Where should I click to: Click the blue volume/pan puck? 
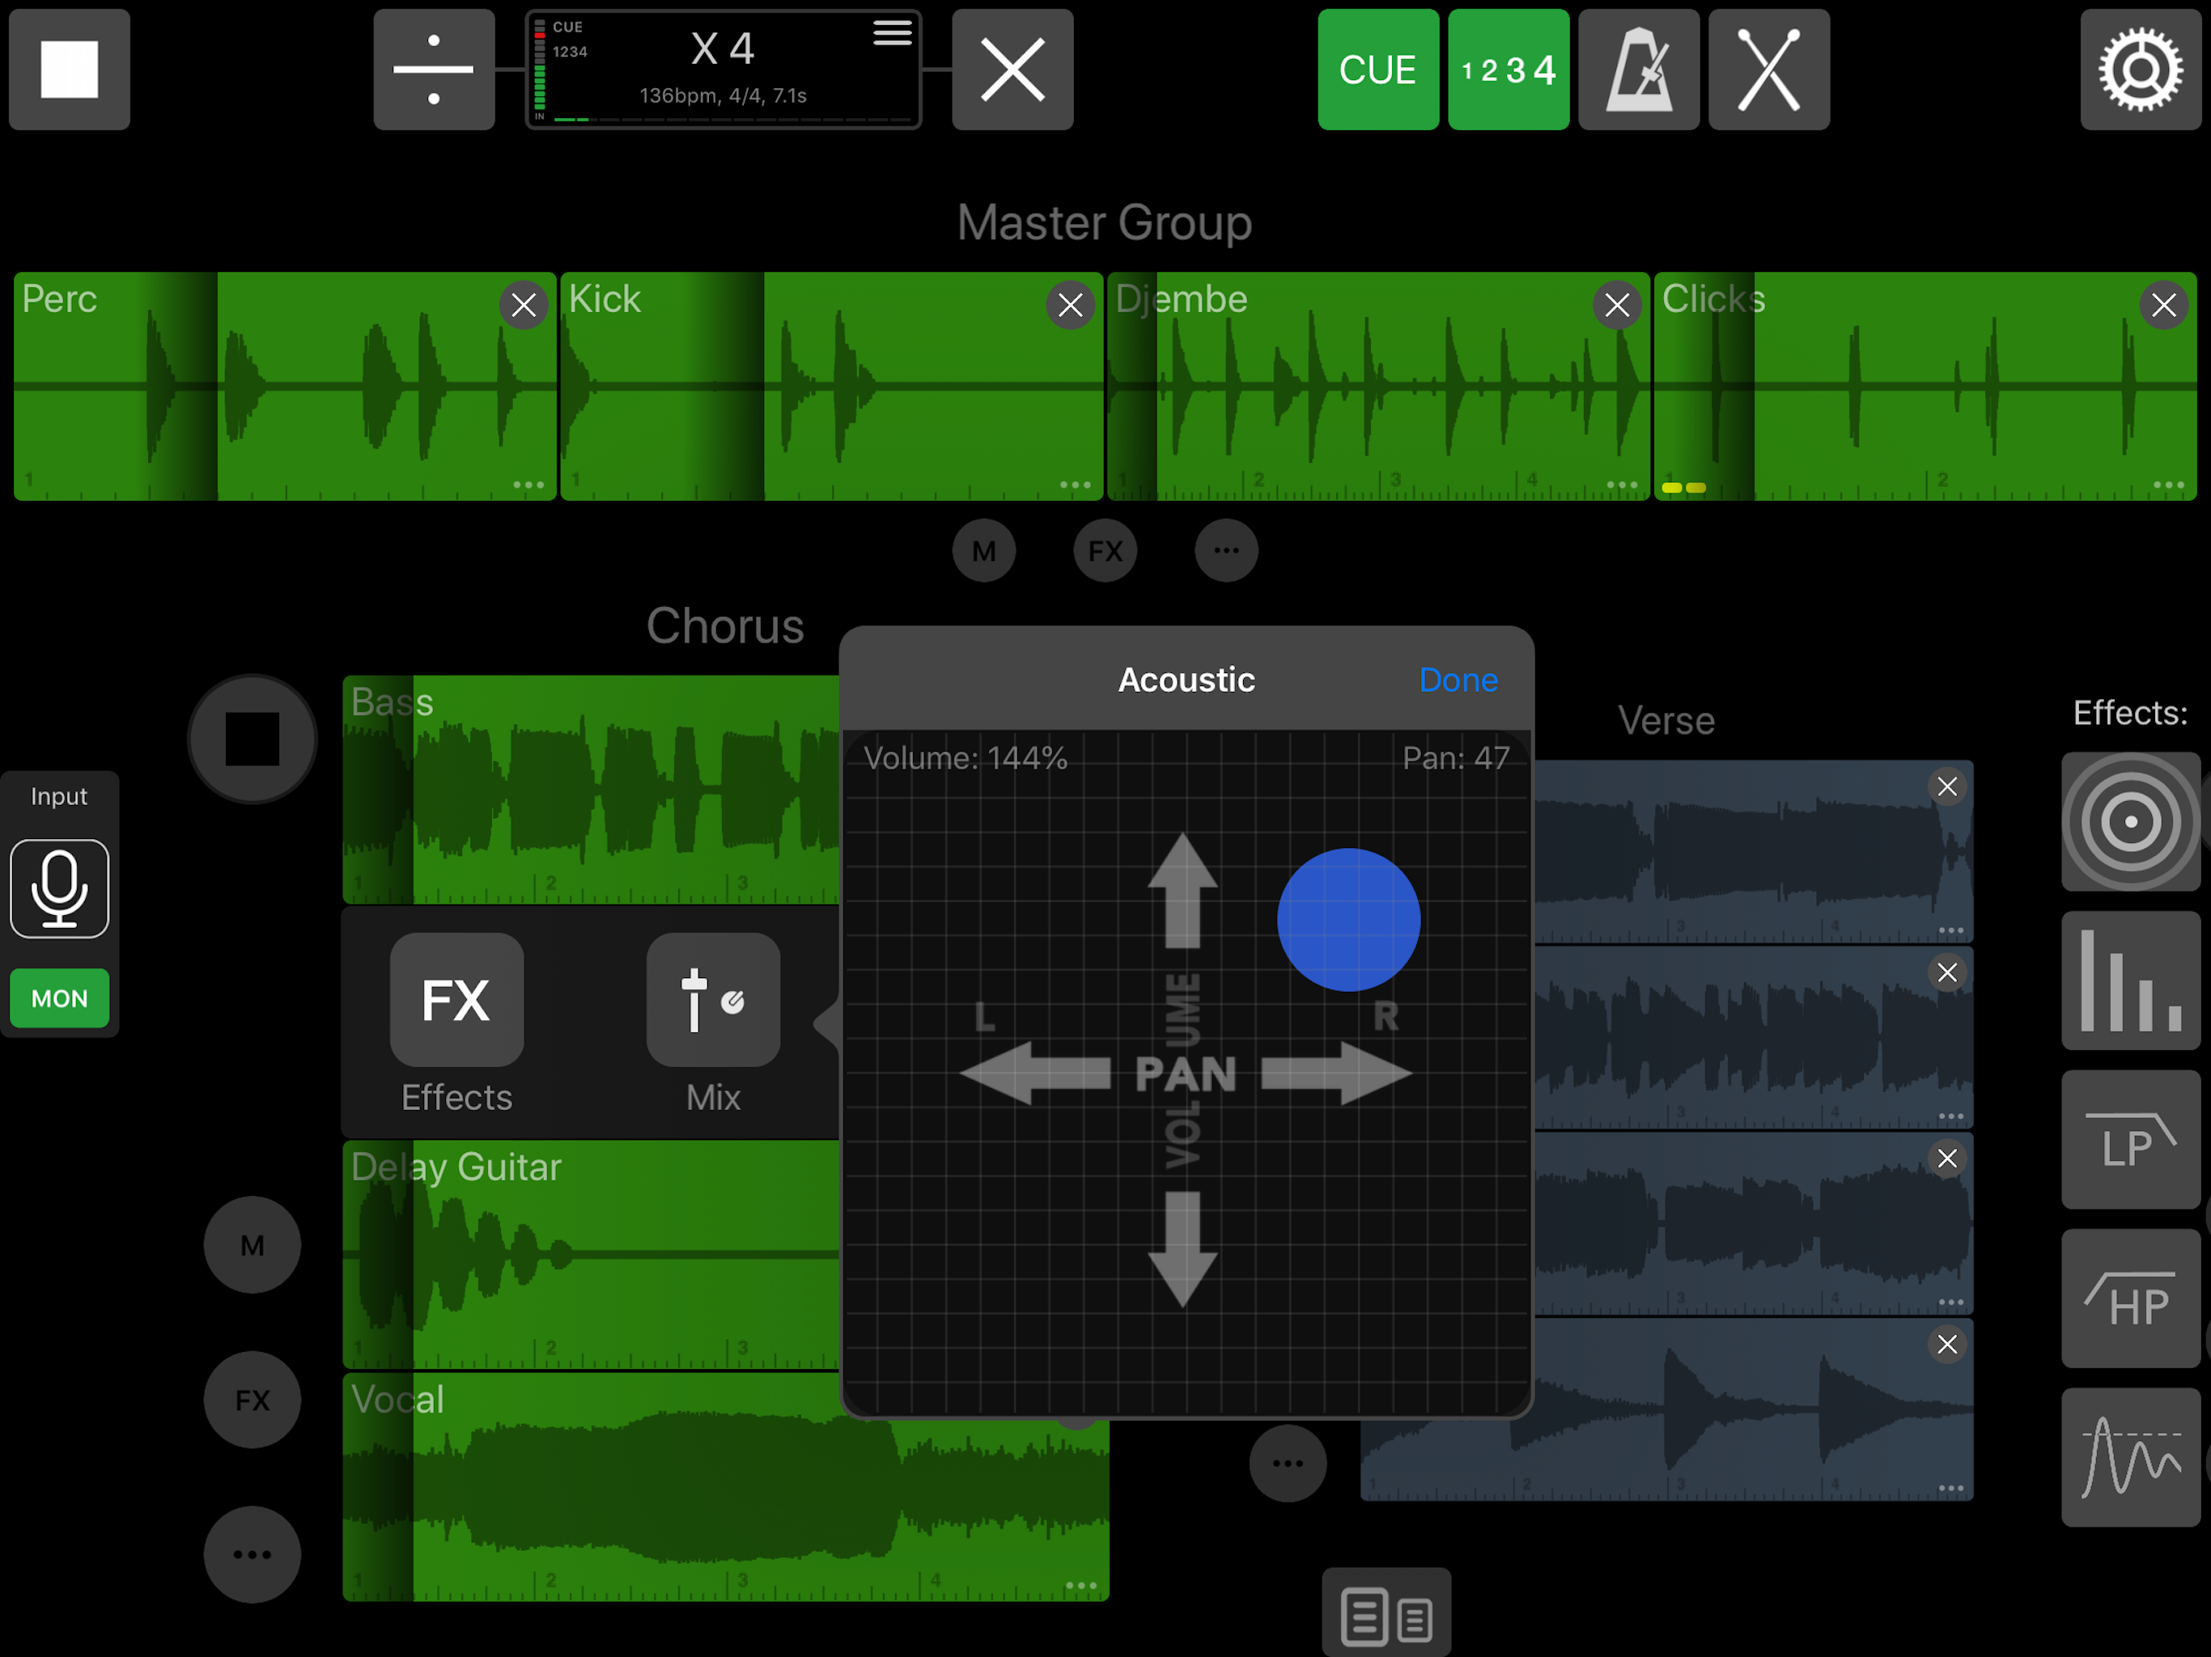click(x=1347, y=919)
